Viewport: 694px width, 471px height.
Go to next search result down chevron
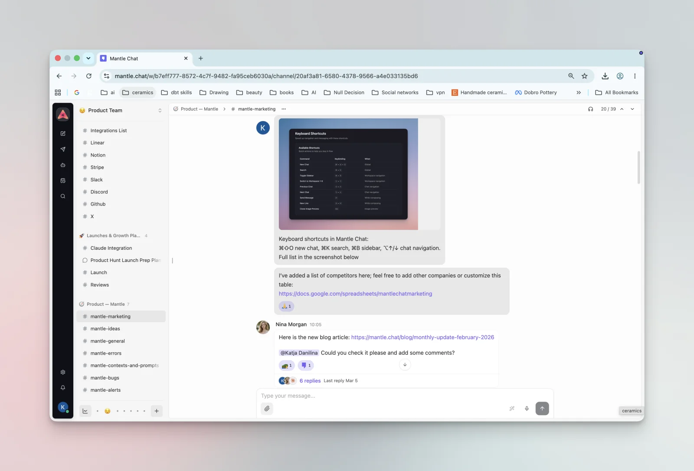tap(632, 109)
